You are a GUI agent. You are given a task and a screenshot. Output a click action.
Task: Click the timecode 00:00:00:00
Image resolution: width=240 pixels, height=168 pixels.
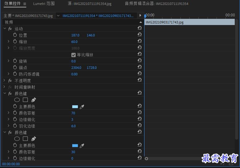pyautogui.click(x=11, y=164)
